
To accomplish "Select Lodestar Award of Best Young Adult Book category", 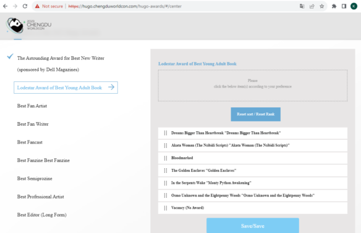I will [66, 88].
